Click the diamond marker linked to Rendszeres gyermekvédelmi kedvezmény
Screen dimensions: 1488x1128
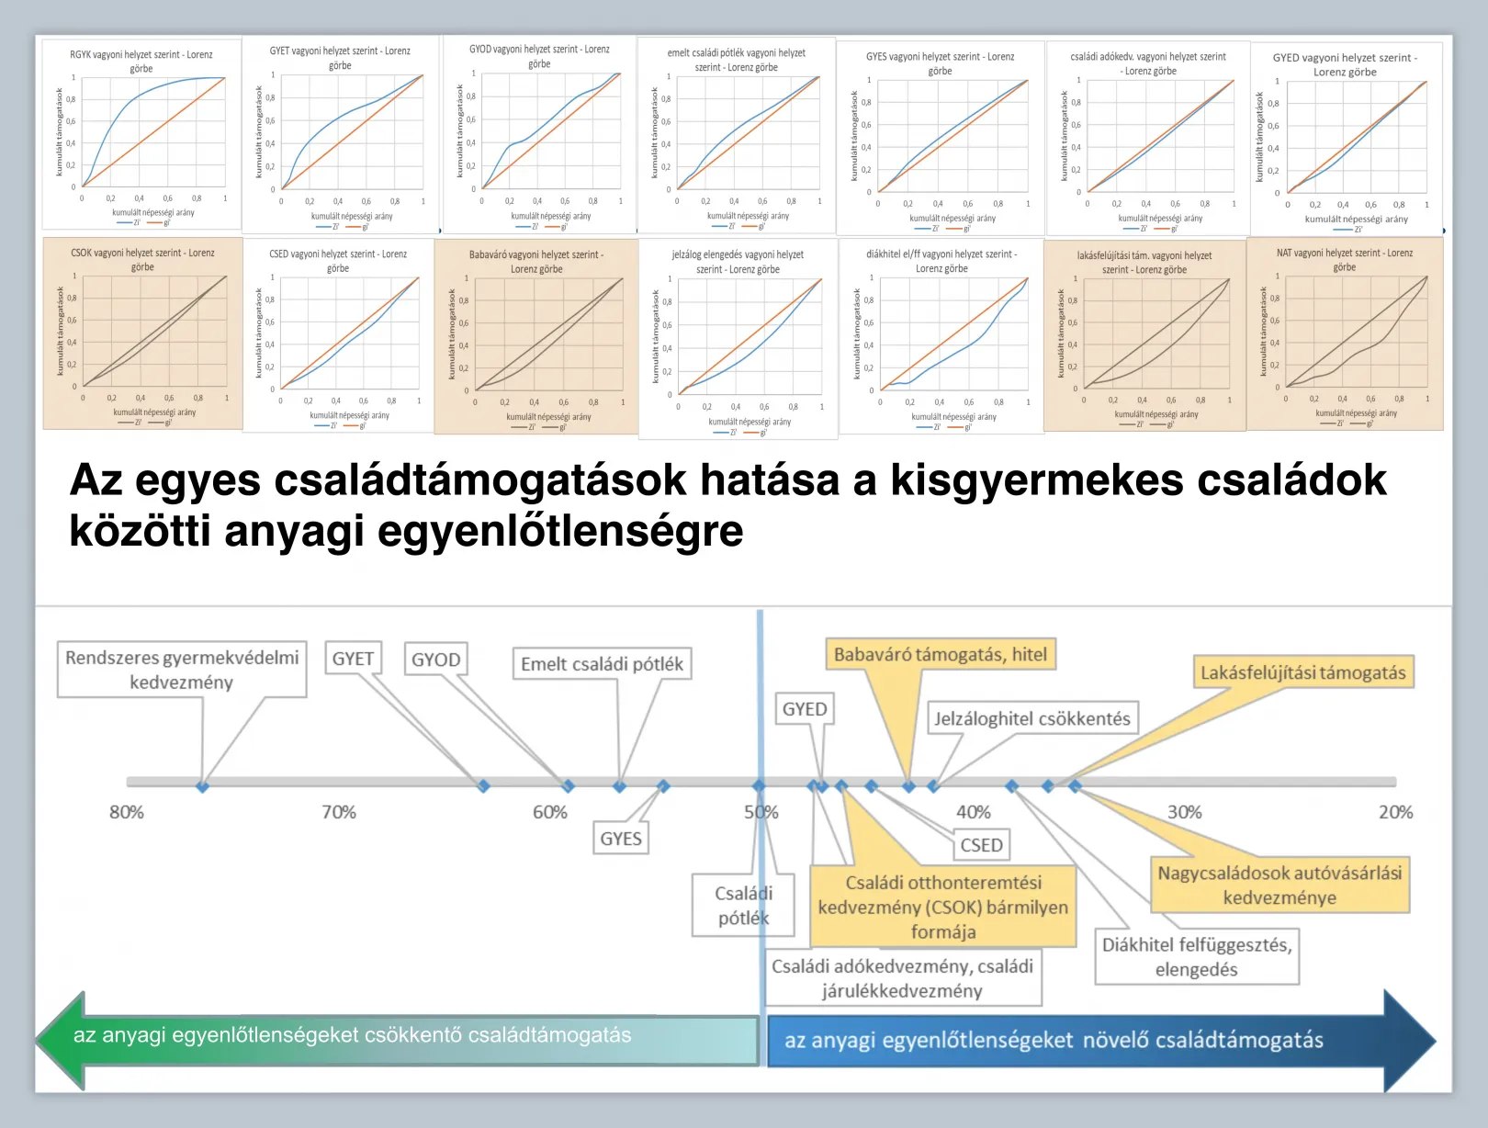point(203,786)
